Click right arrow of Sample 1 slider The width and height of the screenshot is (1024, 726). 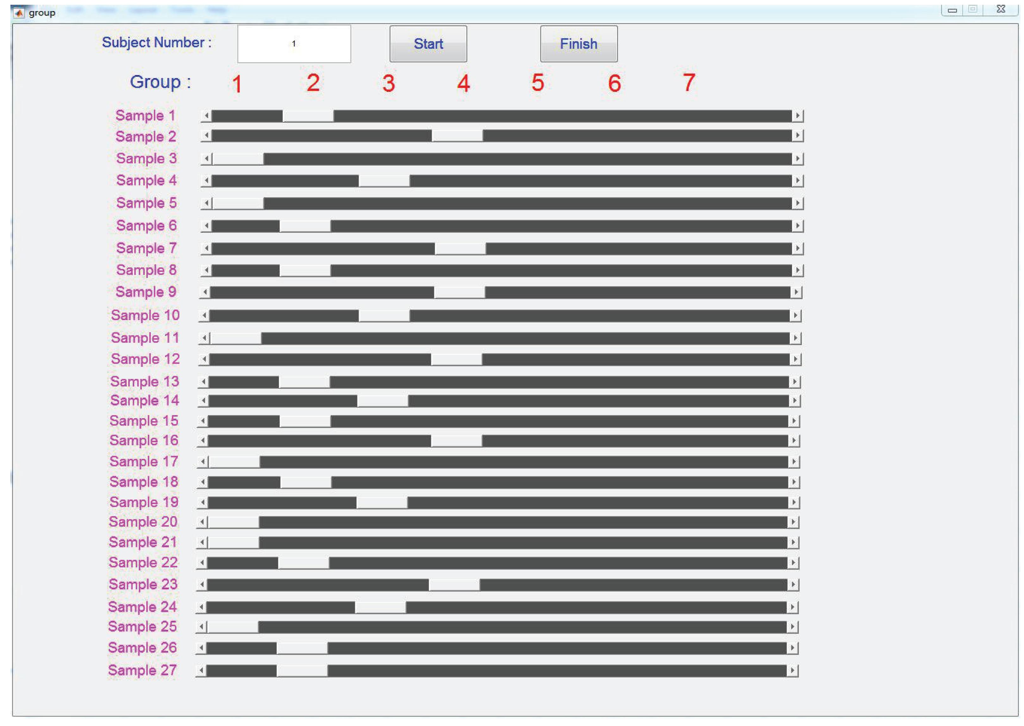[x=797, y=116]
